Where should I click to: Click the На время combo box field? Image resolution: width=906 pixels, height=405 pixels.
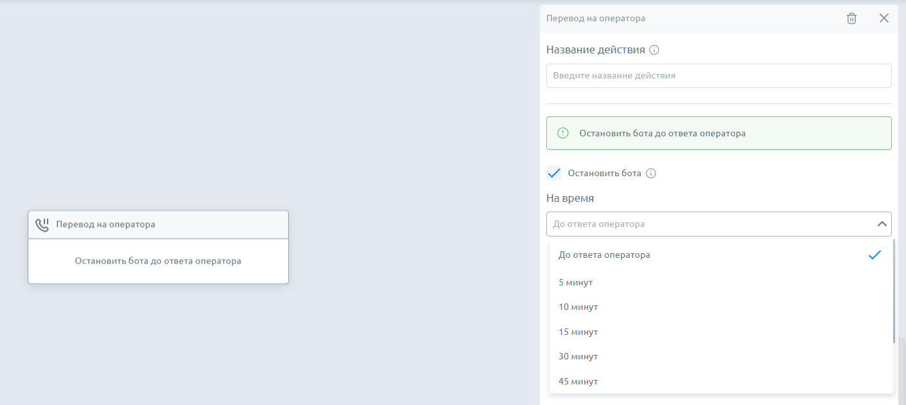click(708, 224)
